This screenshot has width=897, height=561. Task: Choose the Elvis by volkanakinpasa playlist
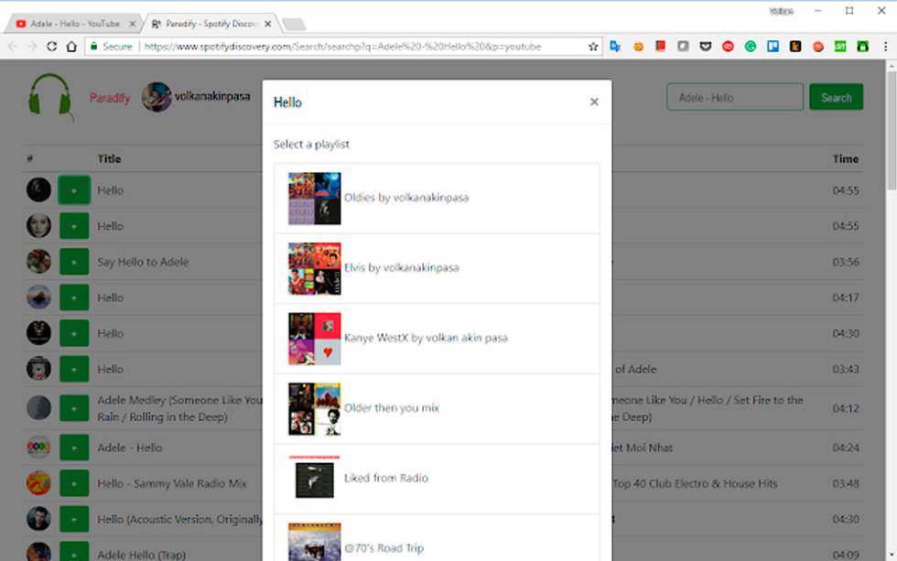[x=438, y=268]
